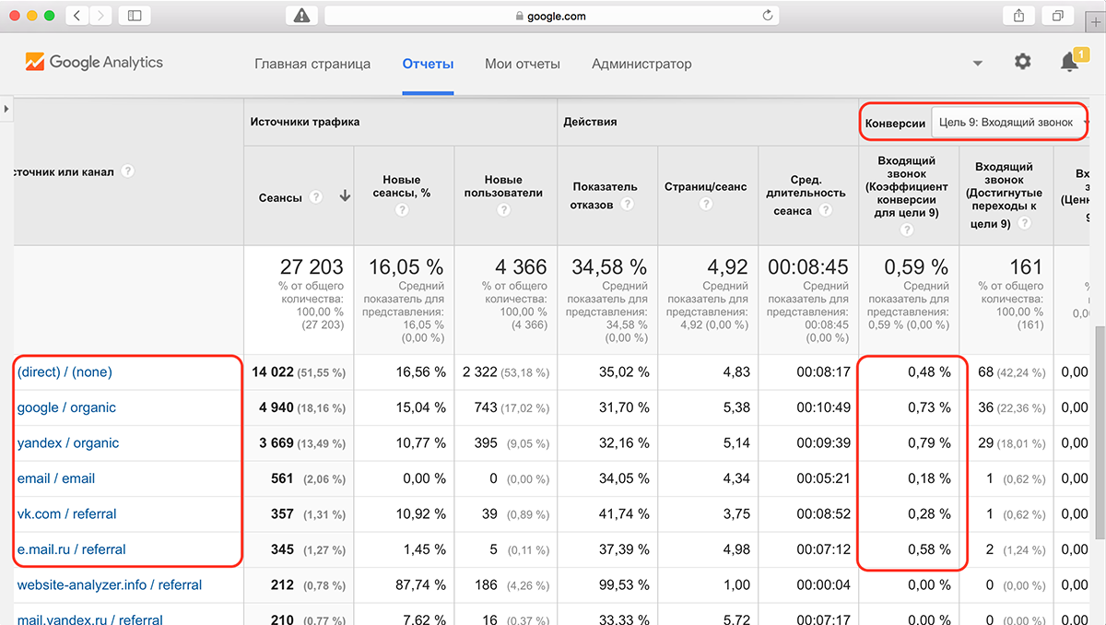Go forward with Safari's forward arrow
1106x625 pixels.
(x=100, y=16)
